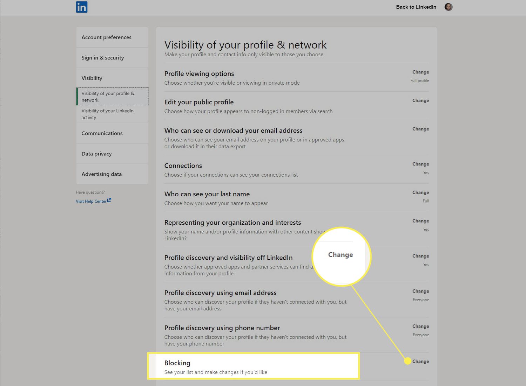
Task: Select the Visibility sidebar section
Action: point(112,78)
